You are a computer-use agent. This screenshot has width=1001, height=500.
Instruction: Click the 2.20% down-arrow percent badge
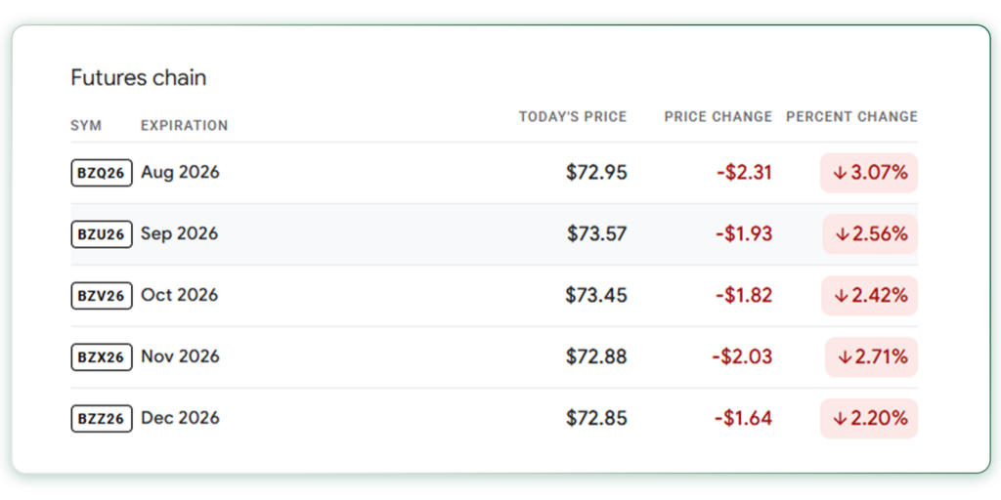(x=869, y=418)
